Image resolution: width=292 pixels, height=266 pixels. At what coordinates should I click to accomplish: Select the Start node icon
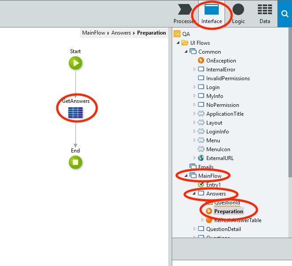pos(75,63)
